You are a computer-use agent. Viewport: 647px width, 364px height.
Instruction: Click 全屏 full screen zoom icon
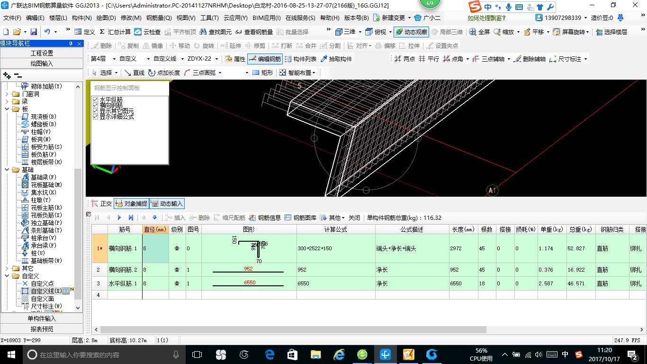coord(479,32)
